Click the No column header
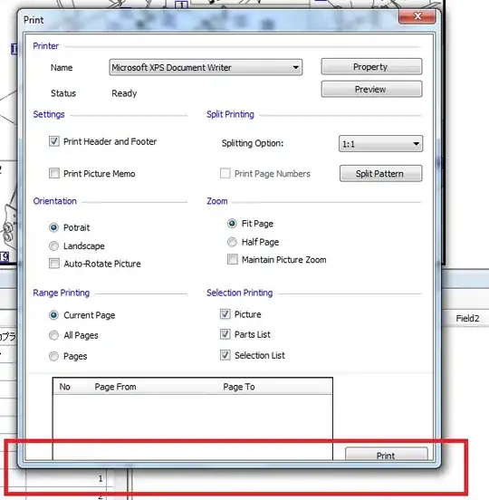 coord(64,387)
